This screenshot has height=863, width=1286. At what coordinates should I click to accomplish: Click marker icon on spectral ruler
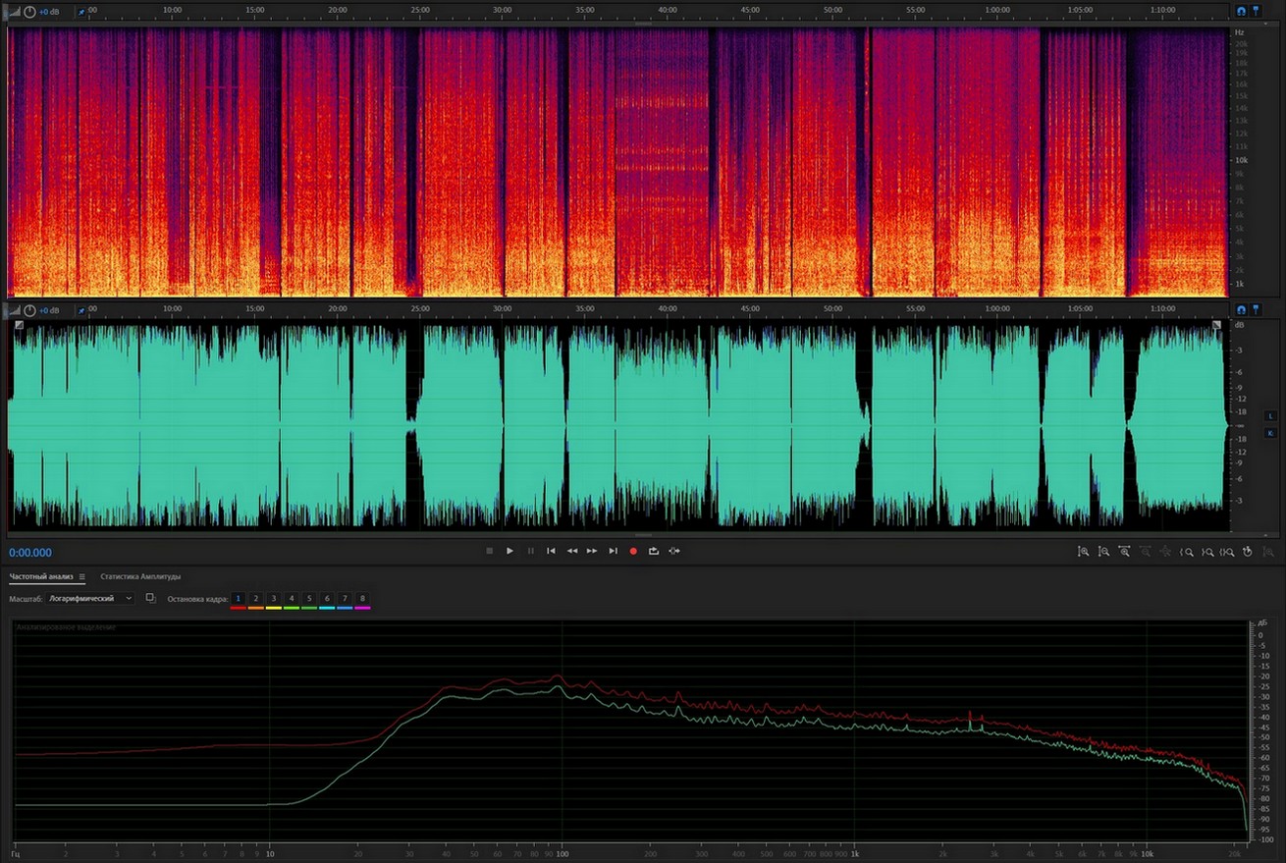1256,11
